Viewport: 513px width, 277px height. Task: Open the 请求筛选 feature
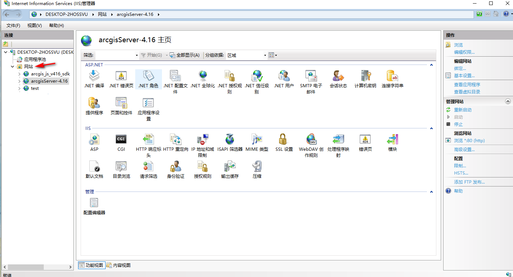pyautogui.click(x=148, y=170)
